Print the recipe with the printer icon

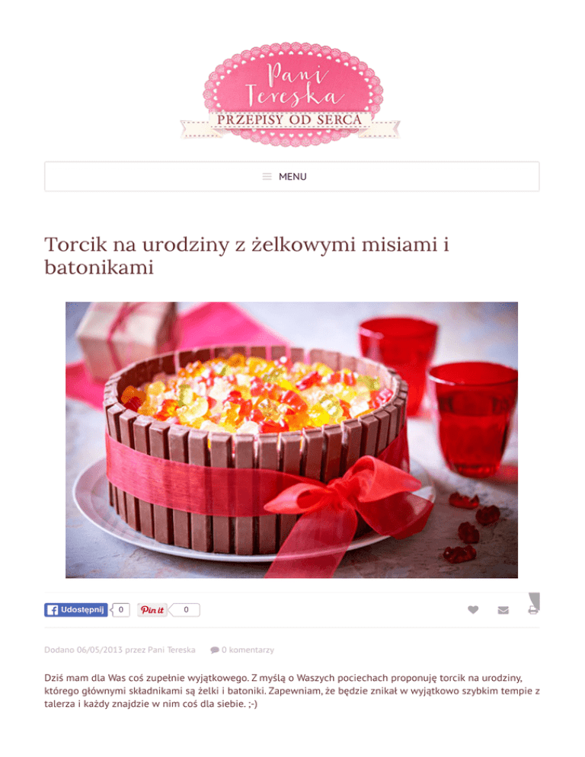coord(533,610)
